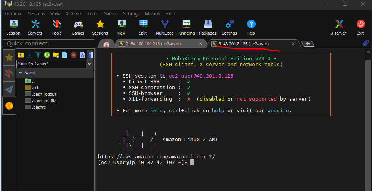Screen dimensions: 372x191
Task: Open the Sessions menu in the menu bar
Action: point(36,14)
